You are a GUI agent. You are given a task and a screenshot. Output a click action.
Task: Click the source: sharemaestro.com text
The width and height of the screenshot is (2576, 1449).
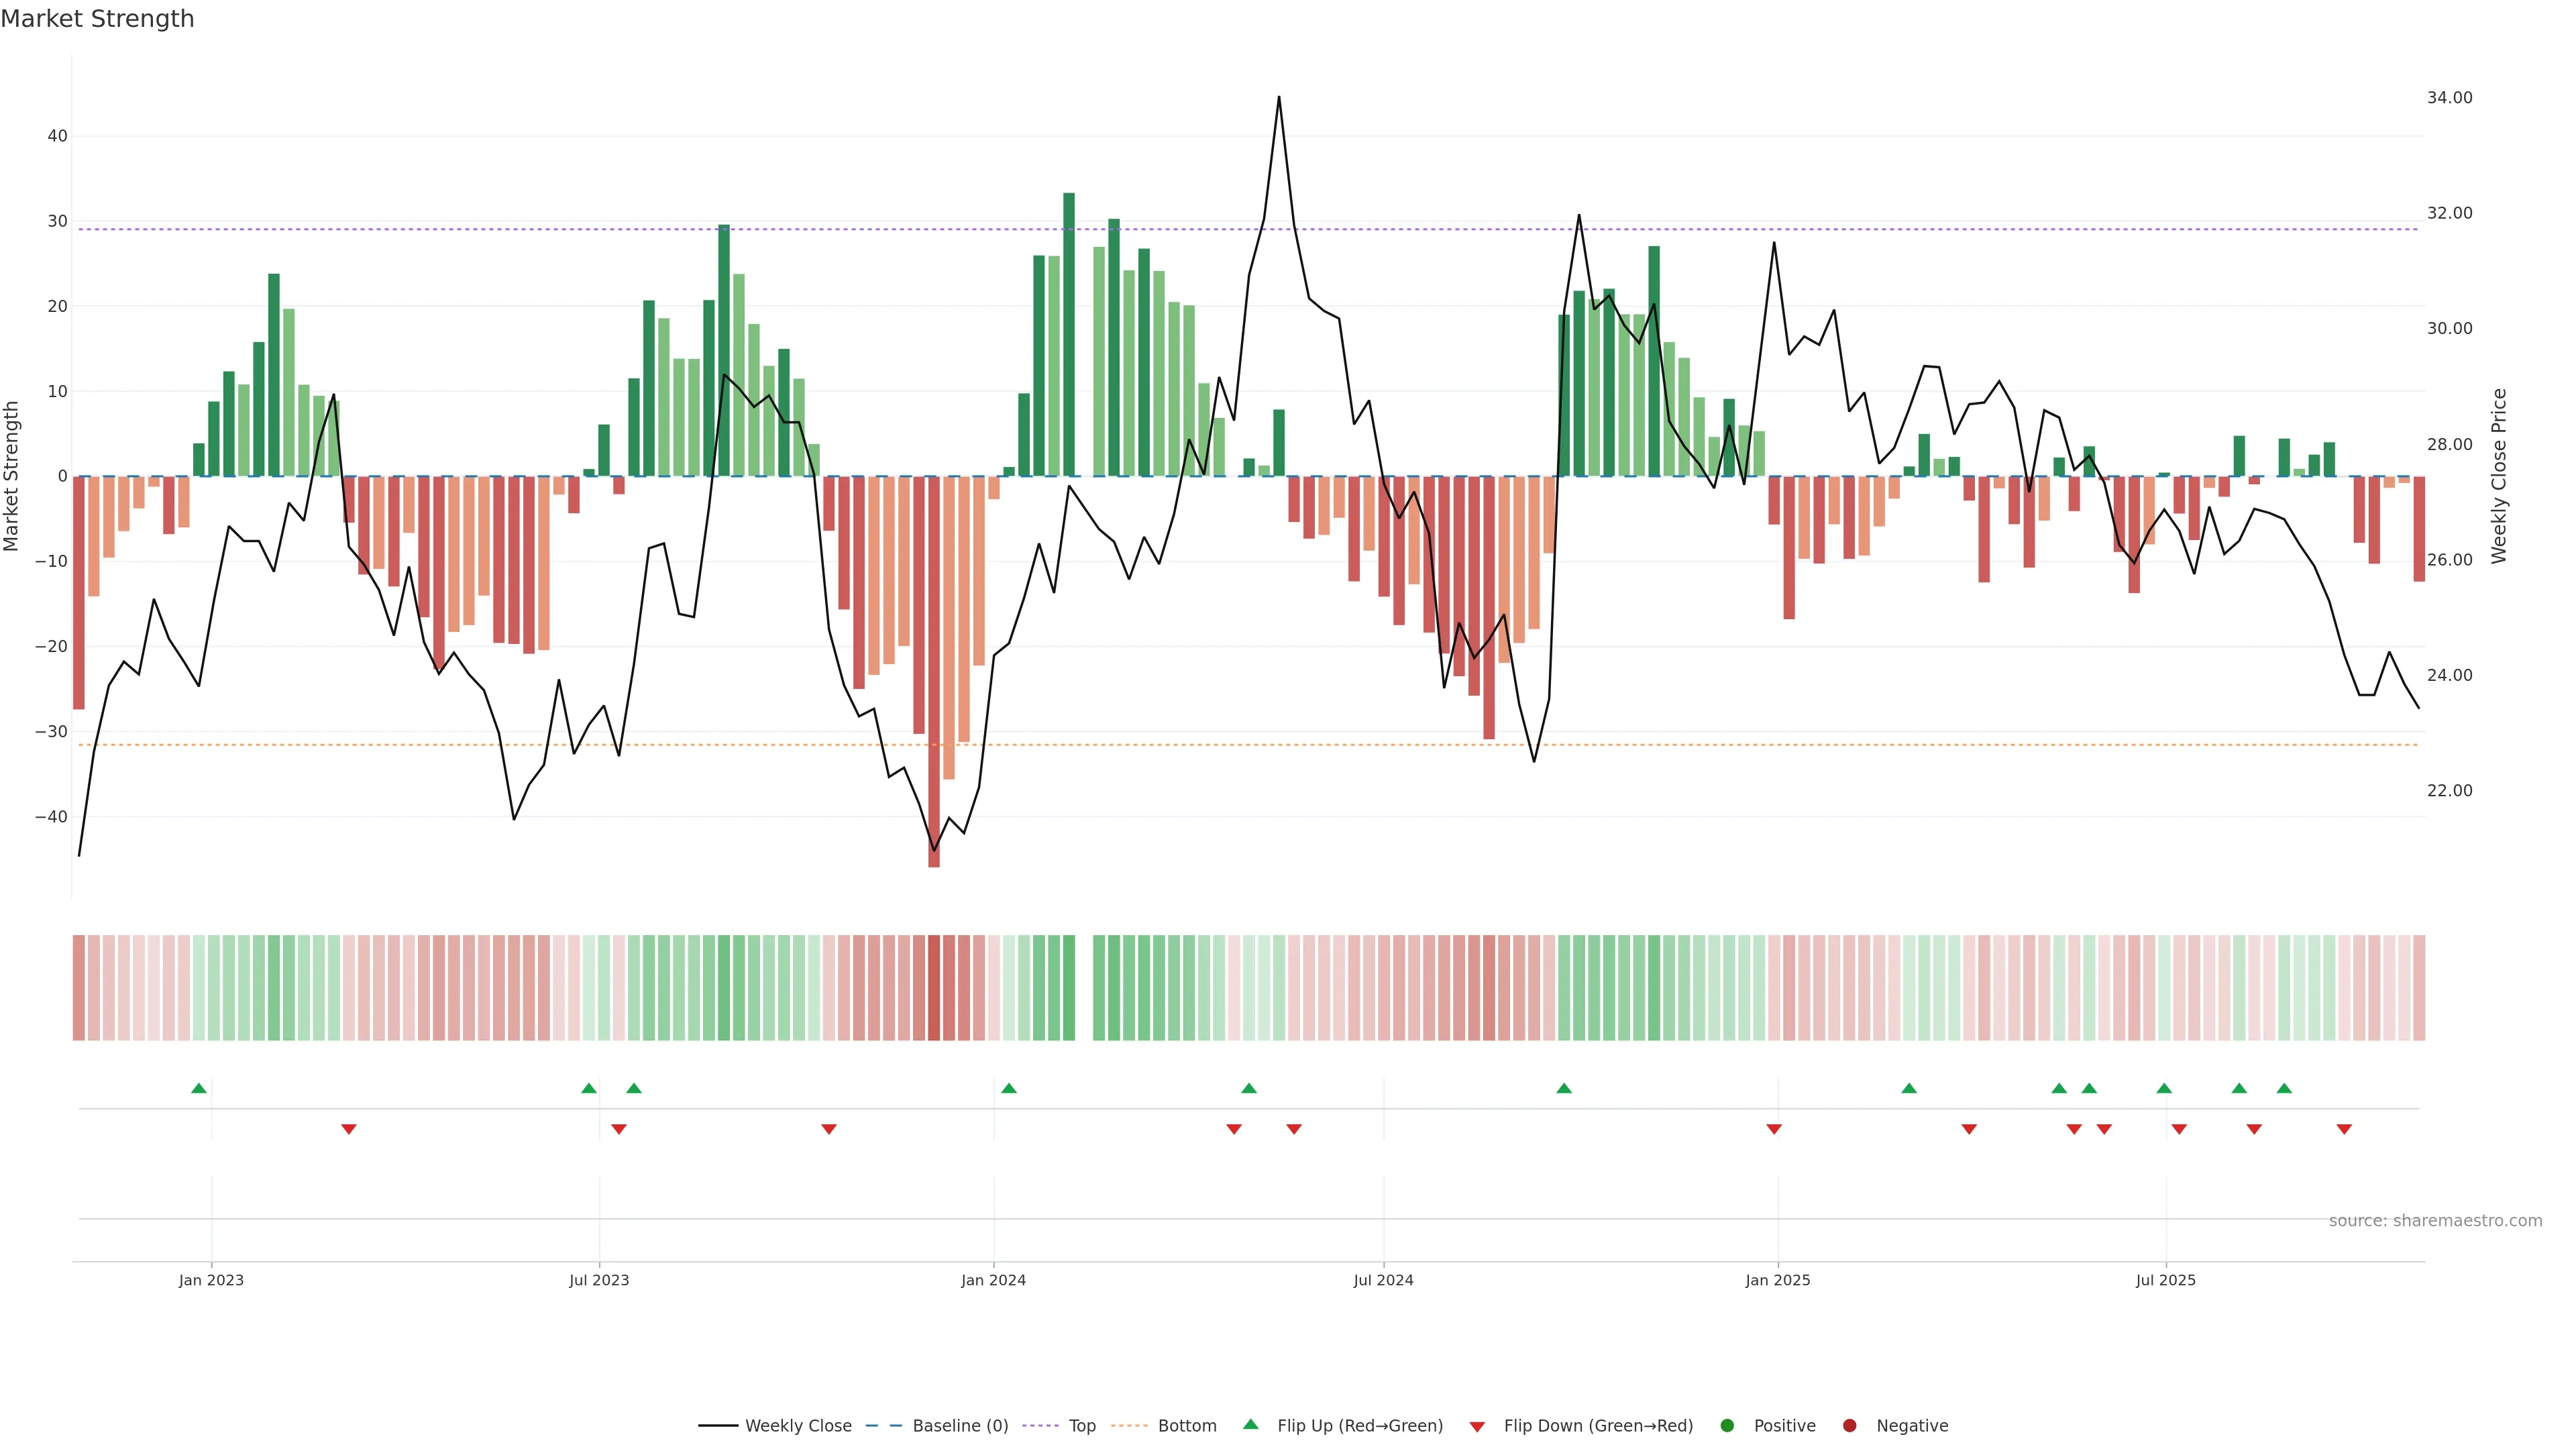[2435, 1221]
